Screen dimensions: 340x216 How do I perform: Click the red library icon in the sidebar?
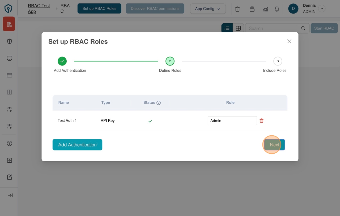pyautogui.click(x=9, y=24)
